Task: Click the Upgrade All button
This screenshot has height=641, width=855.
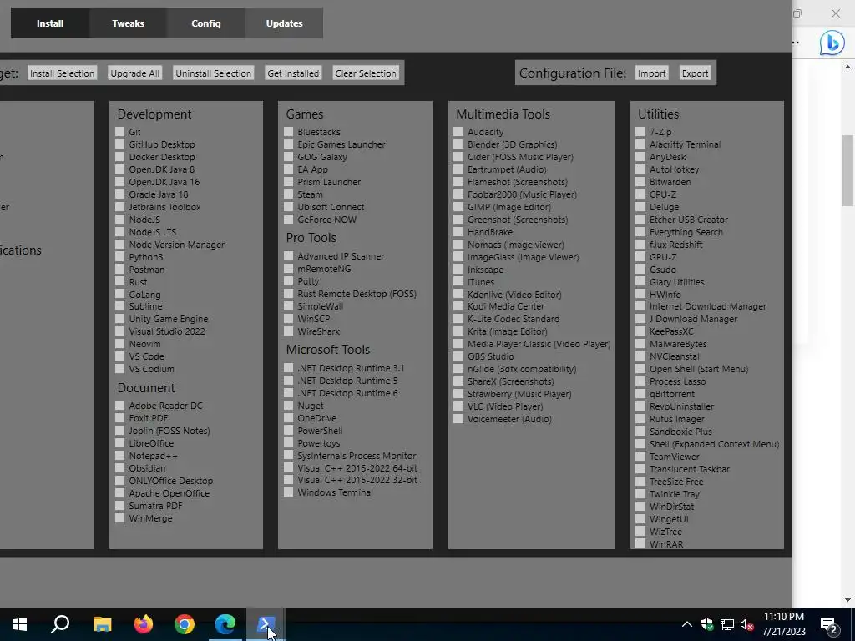Action: (135, 73)
